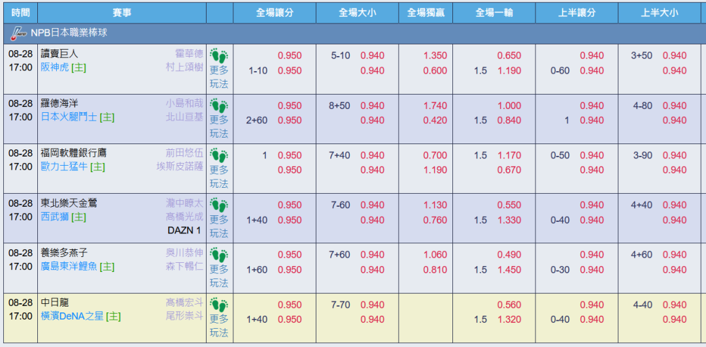The height and width of the screenshot is (347, 706).
Task: Click footprints icon for 養樂多燕子 match
Action: (219, 255)
